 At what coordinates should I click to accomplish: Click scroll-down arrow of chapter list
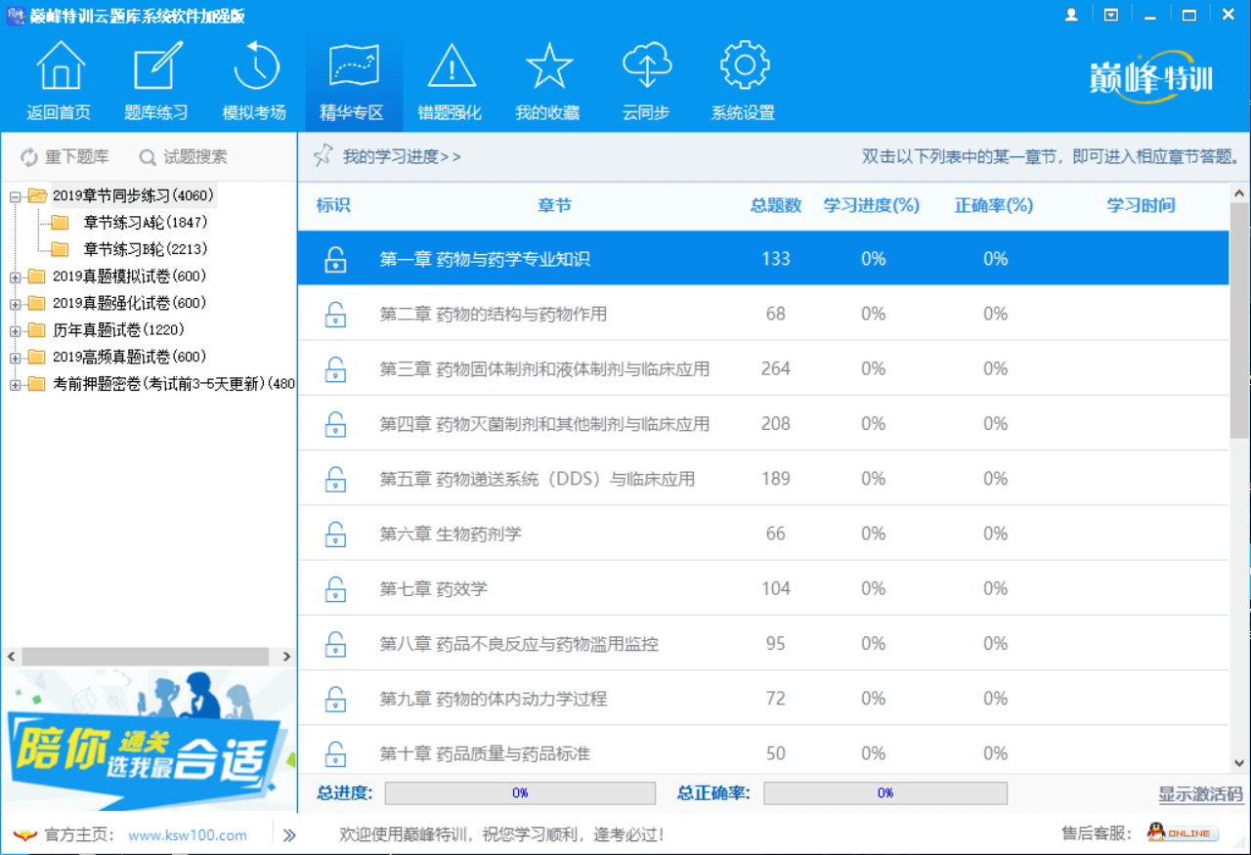coord(1239,763)
